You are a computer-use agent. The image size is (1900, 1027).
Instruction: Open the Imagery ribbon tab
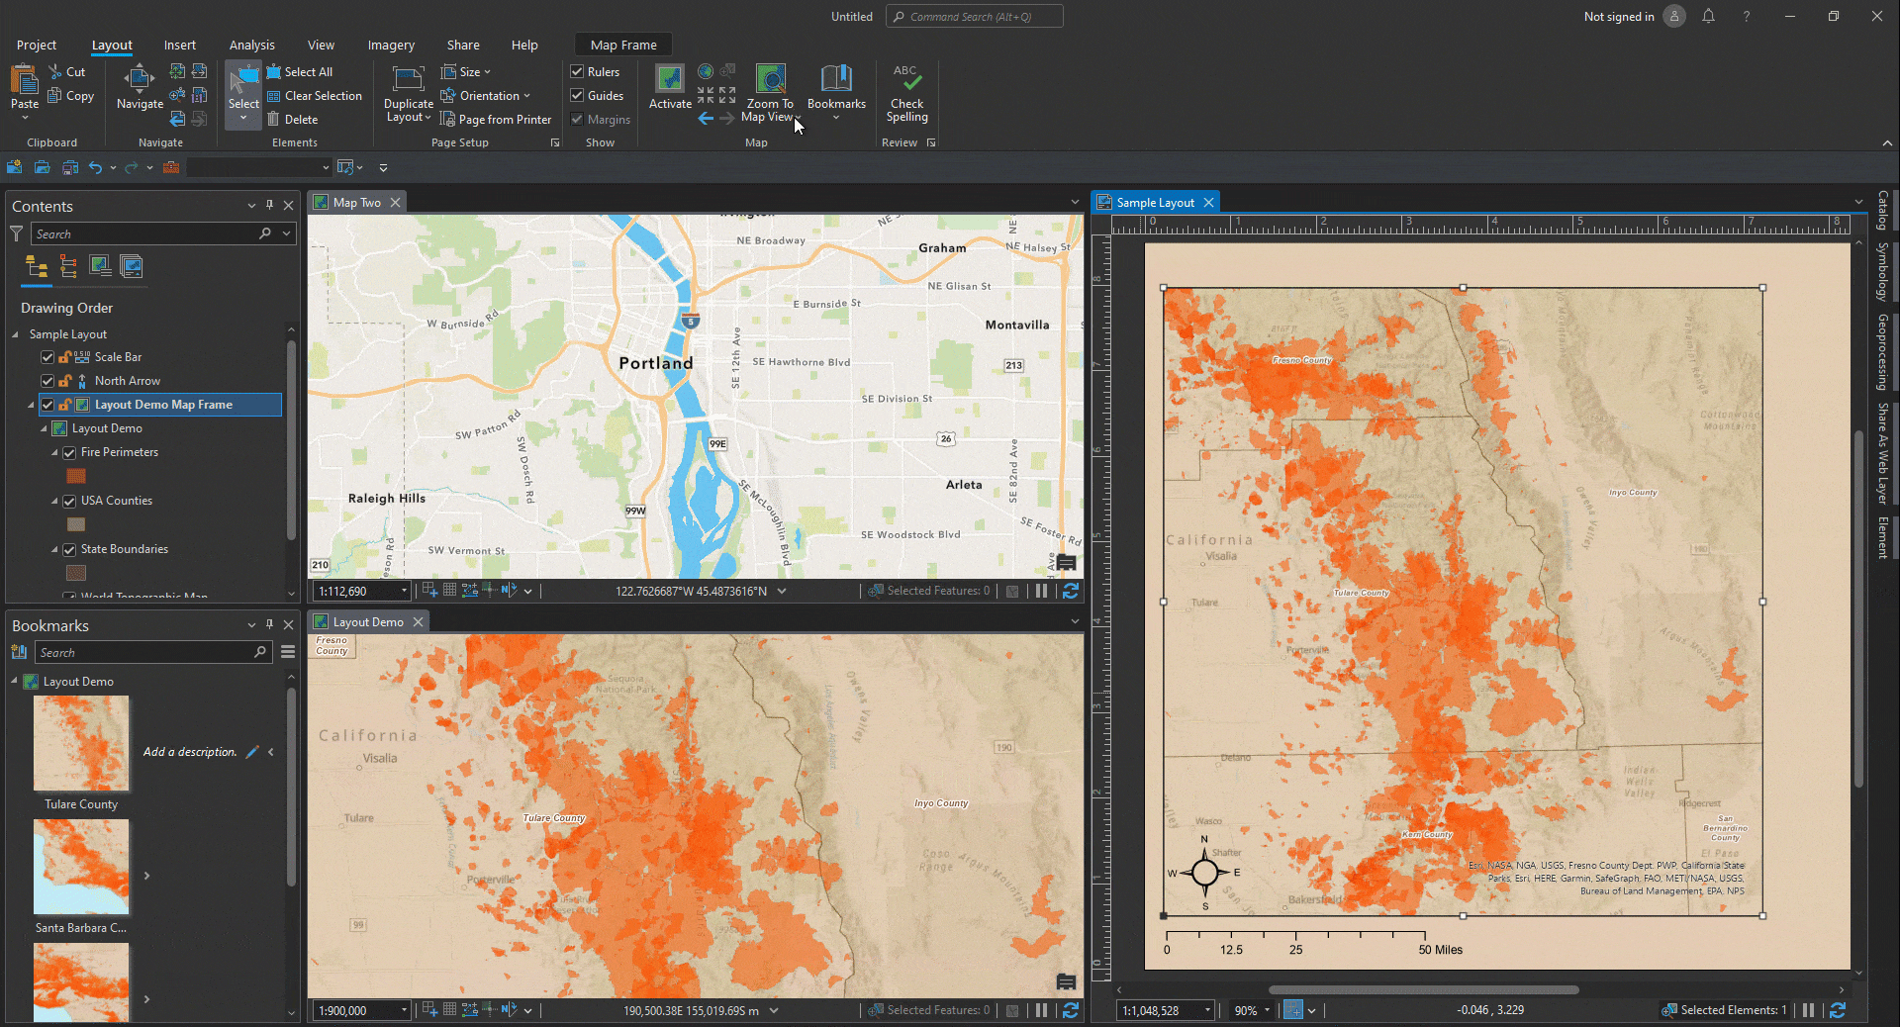[391, 45]
